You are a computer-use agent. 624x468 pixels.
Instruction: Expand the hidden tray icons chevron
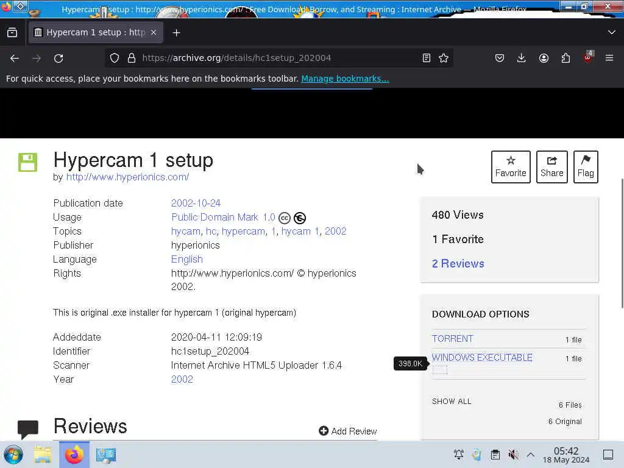[x=531, y=455]
